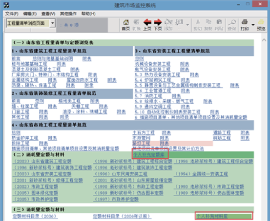
Task: Open the dropdown arrow beside 打印
Action: click(x=253, y=25)
